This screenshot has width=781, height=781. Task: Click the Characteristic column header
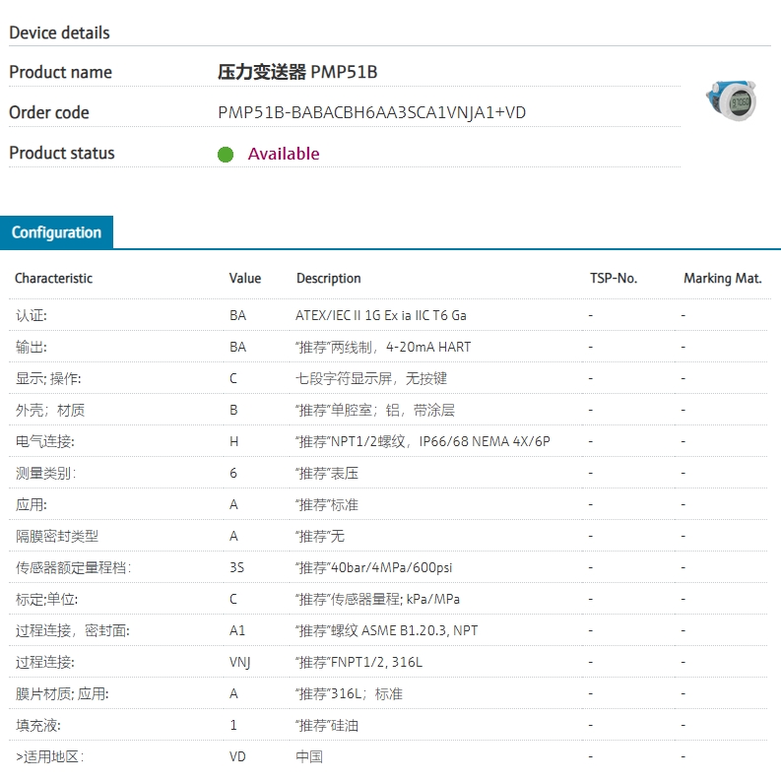point(53,279)
